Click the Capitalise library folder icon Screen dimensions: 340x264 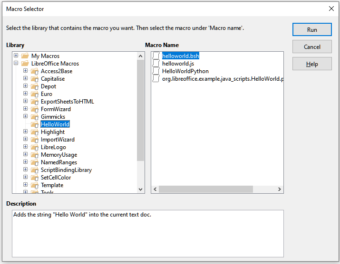coord(35,79)
